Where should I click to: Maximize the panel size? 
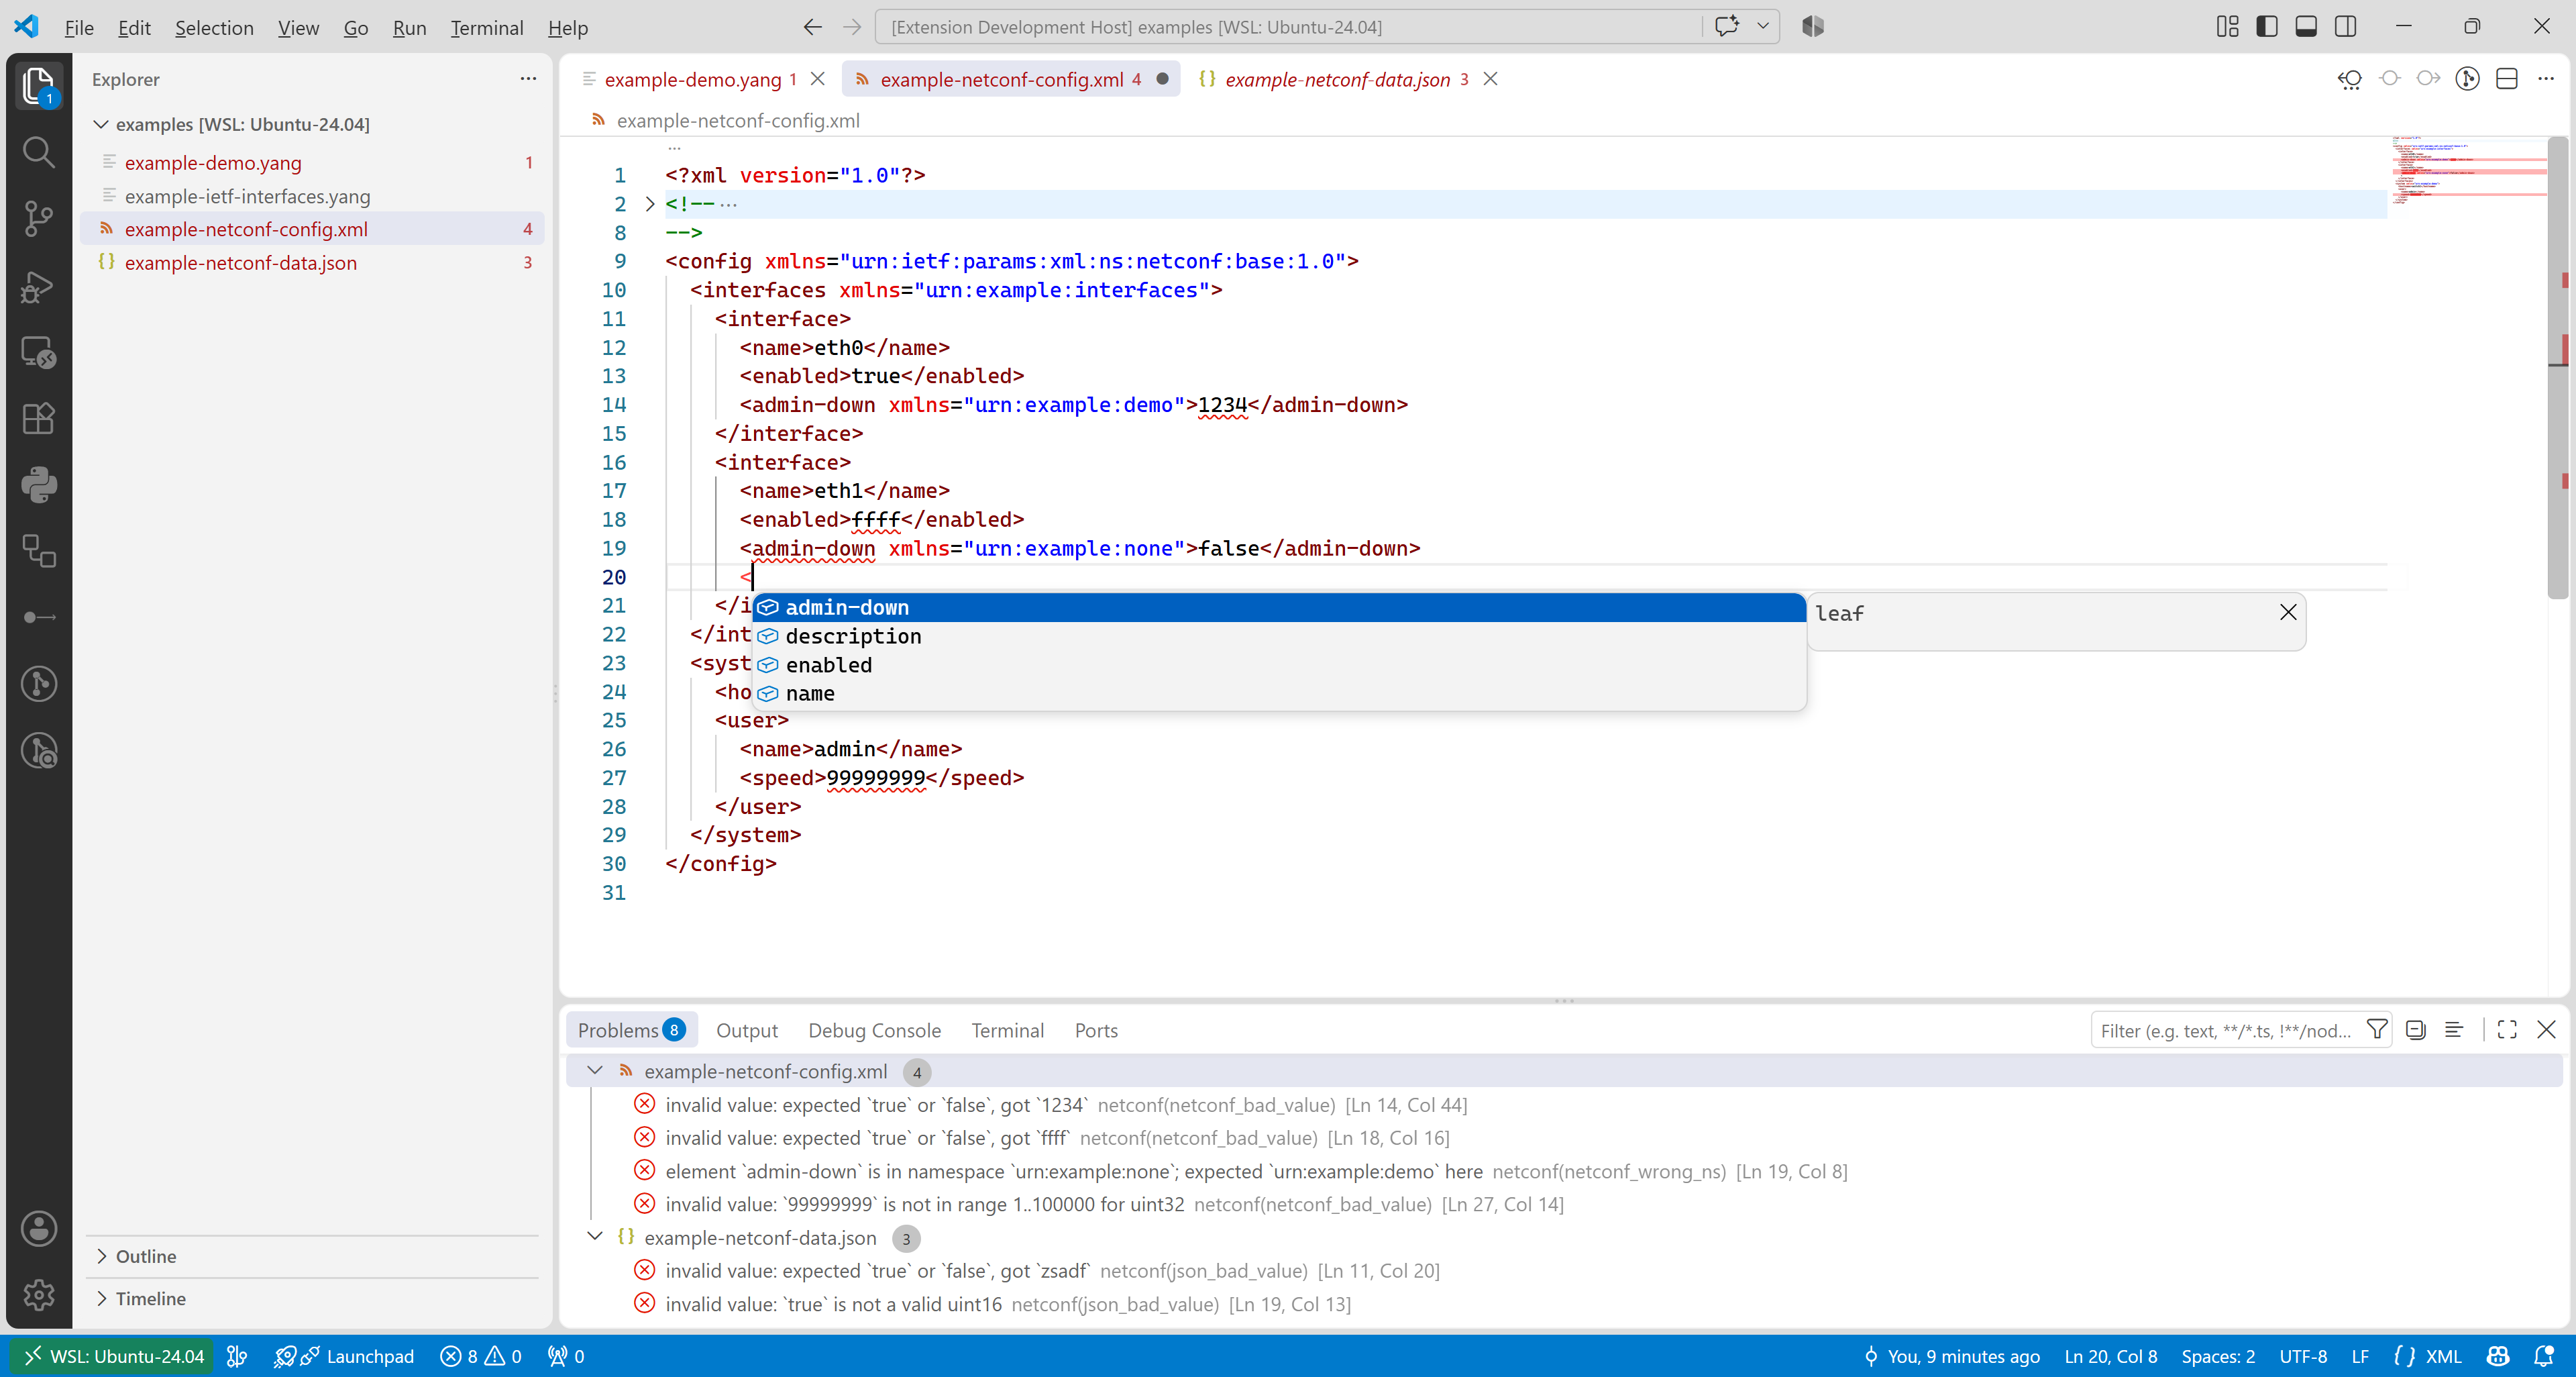[x=2507, y=1029]
